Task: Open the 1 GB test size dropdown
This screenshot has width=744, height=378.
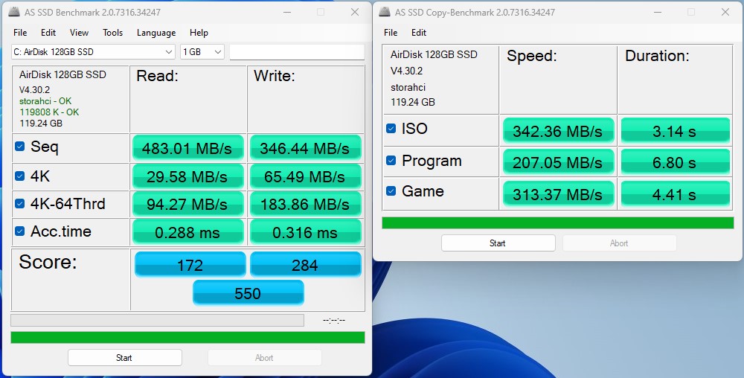Action: [x=202, y=52]
